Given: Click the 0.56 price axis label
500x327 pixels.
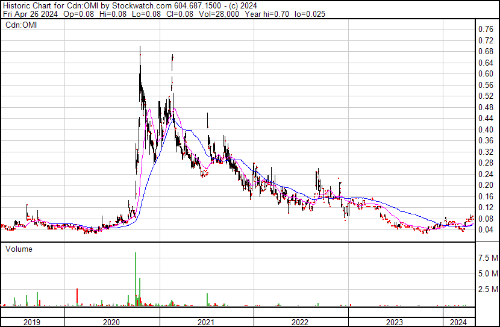Looking at the screenshot, I should tap(486, 85).
